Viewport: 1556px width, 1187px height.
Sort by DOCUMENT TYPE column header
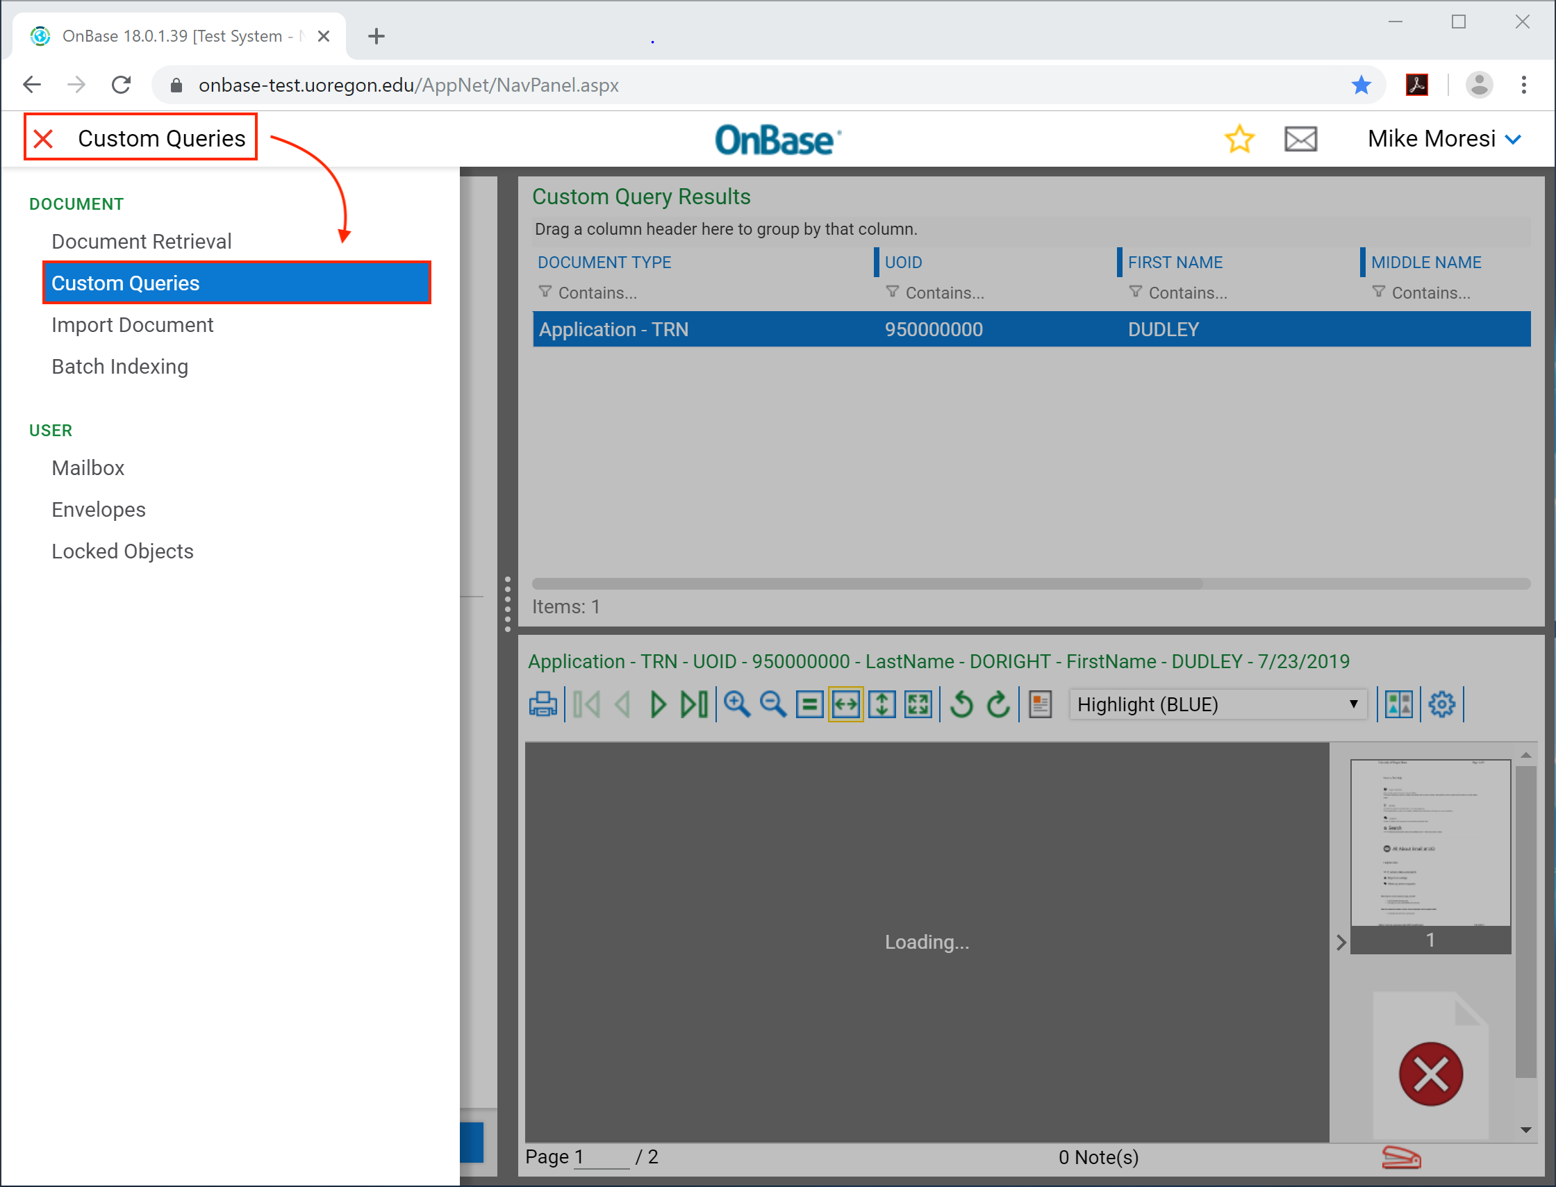[x=604, y=262]
